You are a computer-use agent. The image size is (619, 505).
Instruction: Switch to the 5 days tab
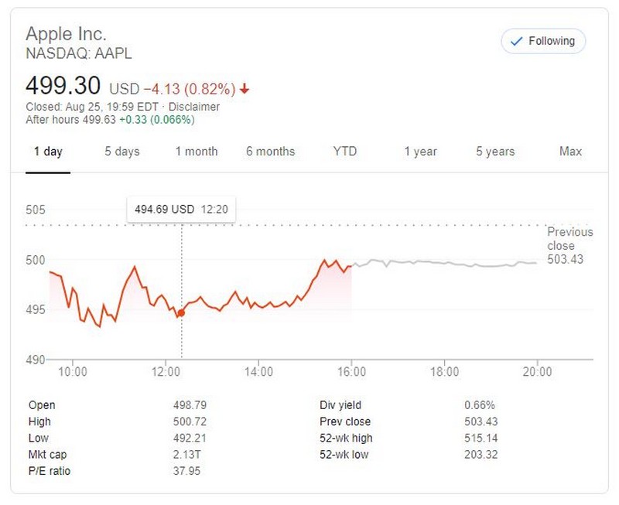point(123,152)
